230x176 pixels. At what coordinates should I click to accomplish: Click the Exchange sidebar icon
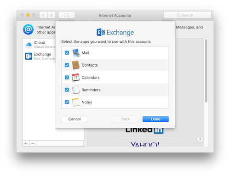[x=29, y=56]
